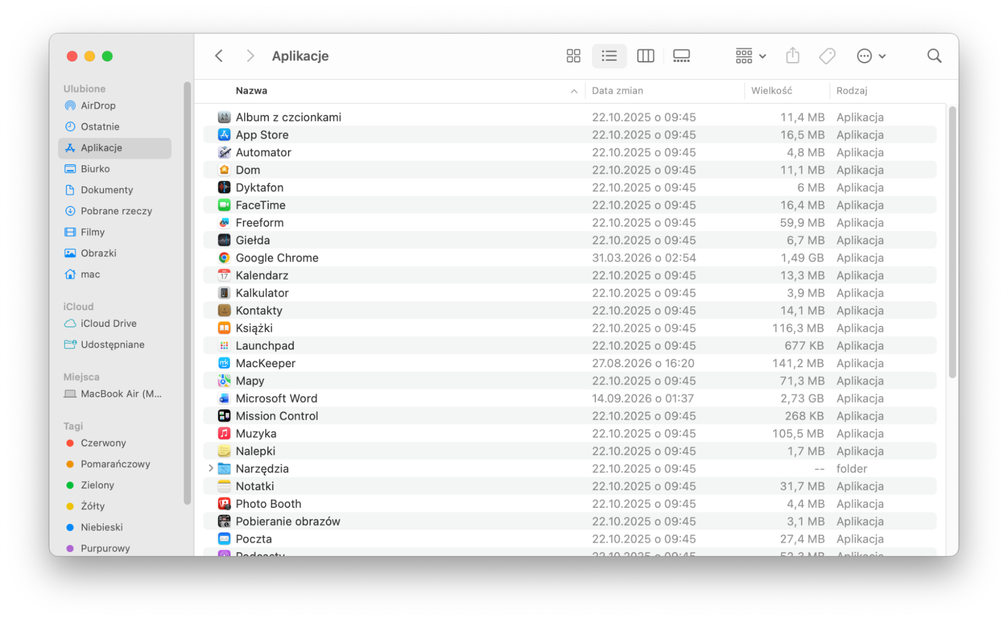Select the FaceTime app icon
Viewport: 1008px width, 621px height.
[224, 205]
